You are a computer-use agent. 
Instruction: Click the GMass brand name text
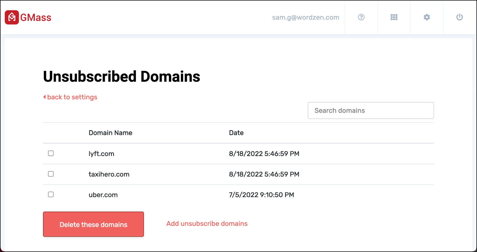point(36,17)
